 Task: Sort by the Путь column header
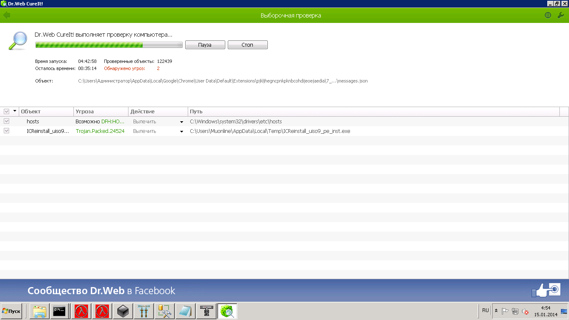click(x=373, y=112)
